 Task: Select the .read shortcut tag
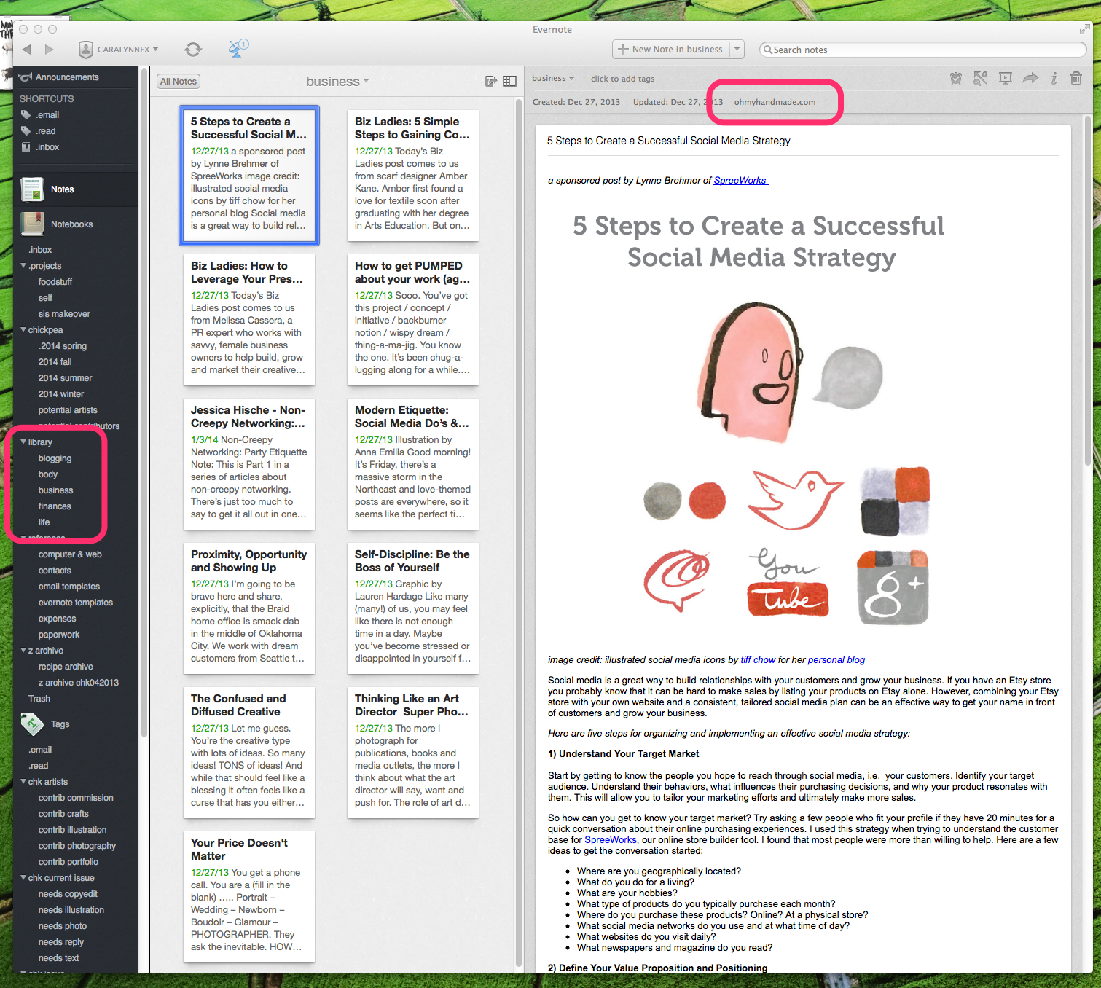(x=46, y=131)
